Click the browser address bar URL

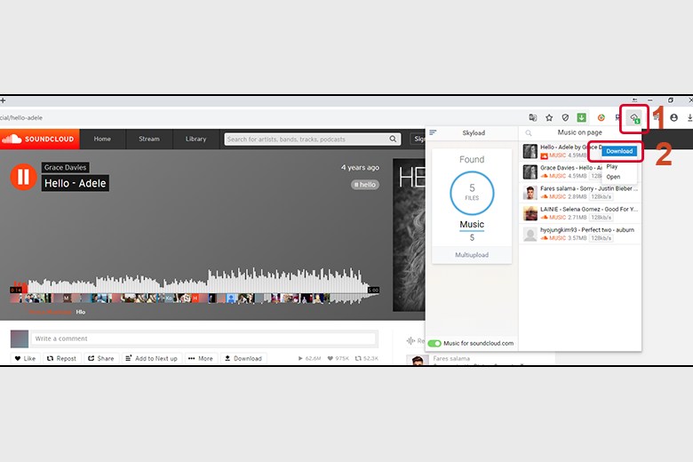pyautogui.click(x=21, y=117)
